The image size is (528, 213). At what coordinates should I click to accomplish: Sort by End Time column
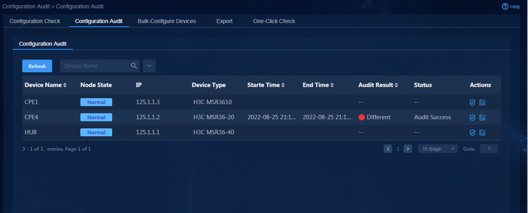pos(332,85)
